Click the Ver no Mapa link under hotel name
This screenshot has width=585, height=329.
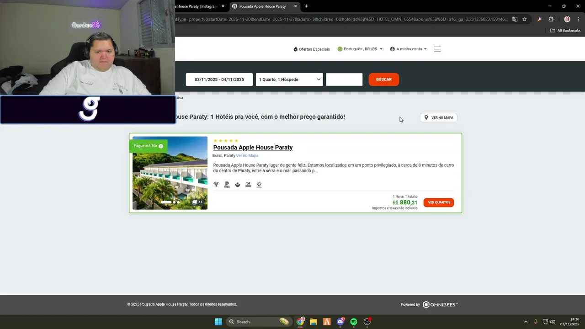point(247,156)
